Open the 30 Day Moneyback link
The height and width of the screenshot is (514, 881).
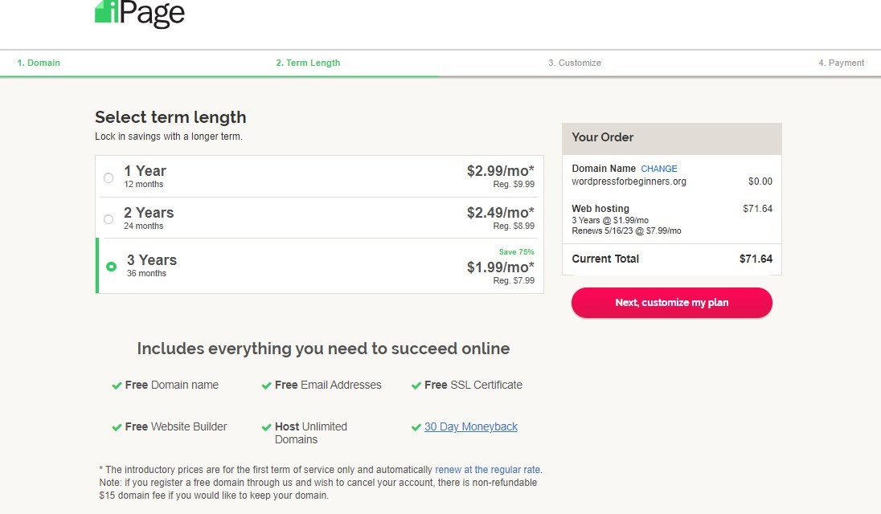click(x=471, y=426)
